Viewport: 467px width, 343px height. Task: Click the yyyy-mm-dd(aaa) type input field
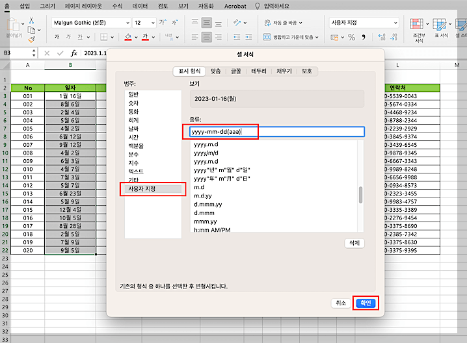pyautogui.click(x=276, y=132)
